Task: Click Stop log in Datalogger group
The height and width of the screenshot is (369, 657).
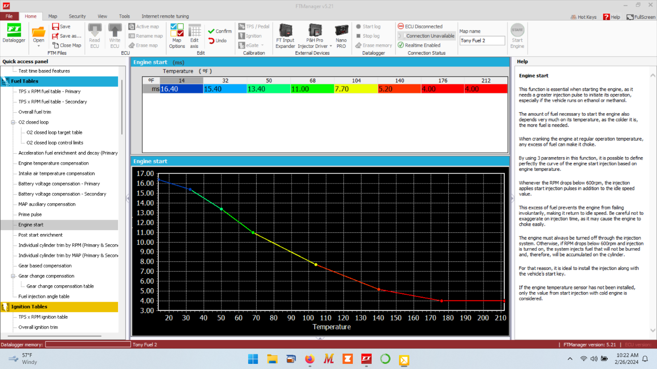Action: tap(367, 36)
